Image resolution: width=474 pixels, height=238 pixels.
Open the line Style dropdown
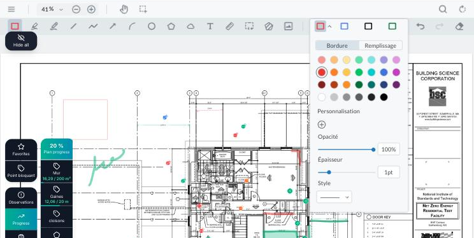click(x=334, y=197)
